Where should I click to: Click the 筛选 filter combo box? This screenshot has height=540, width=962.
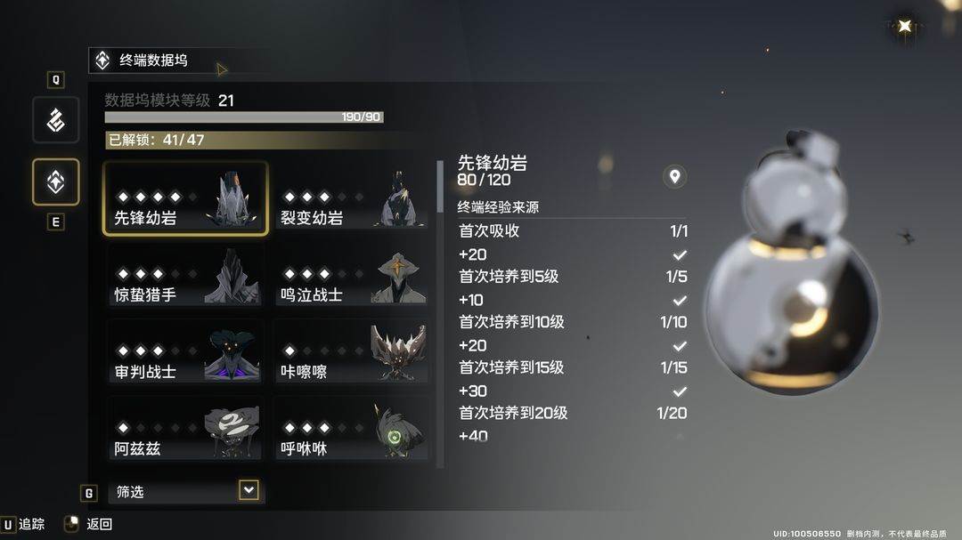pos(186,491)
